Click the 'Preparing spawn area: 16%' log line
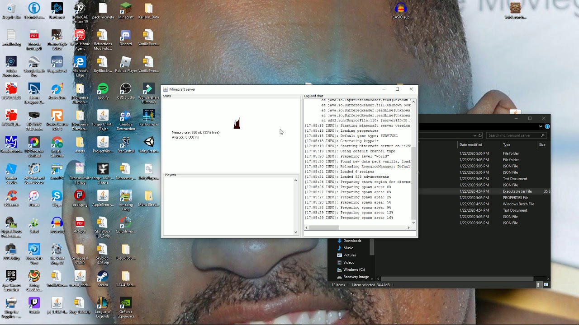This screenshot has width=579, height=325. (349, 218)
